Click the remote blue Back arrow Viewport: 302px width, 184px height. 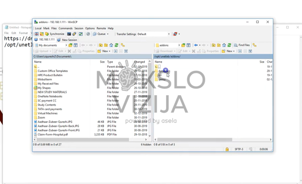(x=196, y=45)
